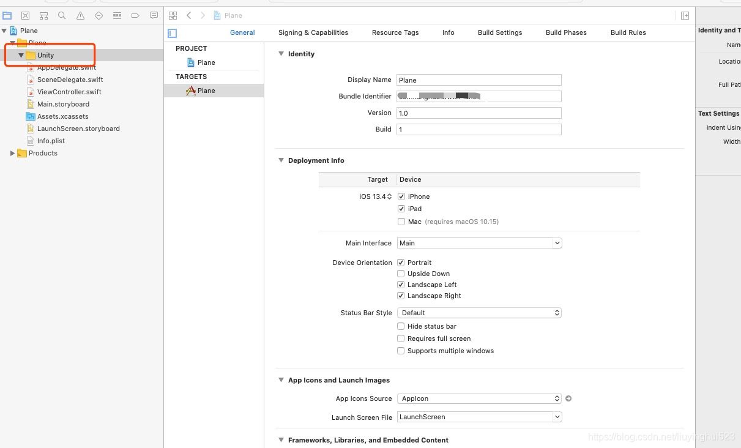The image size is (741, 448).
Task: Enable the Upside Down orientation checkbox
Action: [401, 274]
